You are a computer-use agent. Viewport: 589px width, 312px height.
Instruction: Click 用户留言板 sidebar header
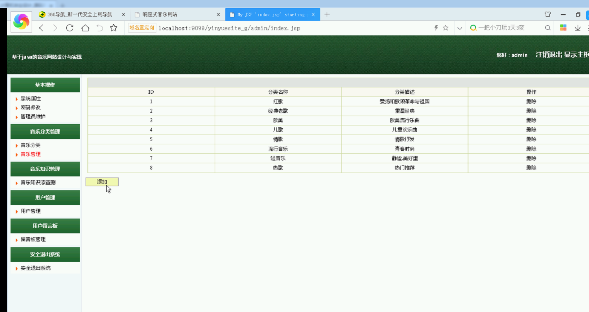point(45,226)
